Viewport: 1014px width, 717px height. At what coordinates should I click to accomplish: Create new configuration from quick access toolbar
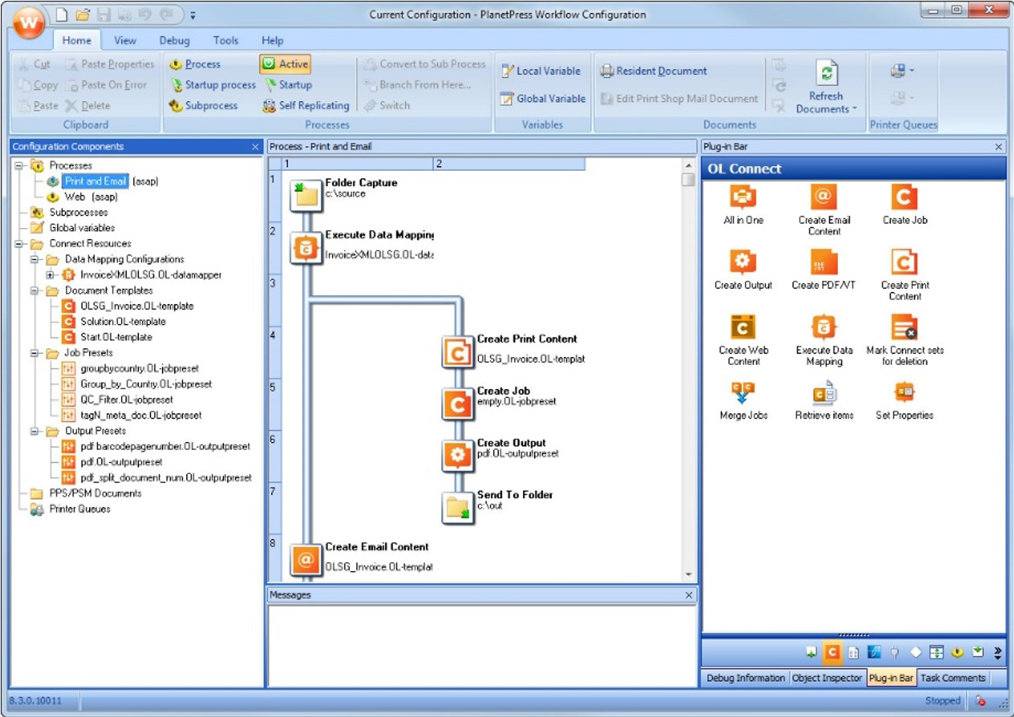point(63,14)
